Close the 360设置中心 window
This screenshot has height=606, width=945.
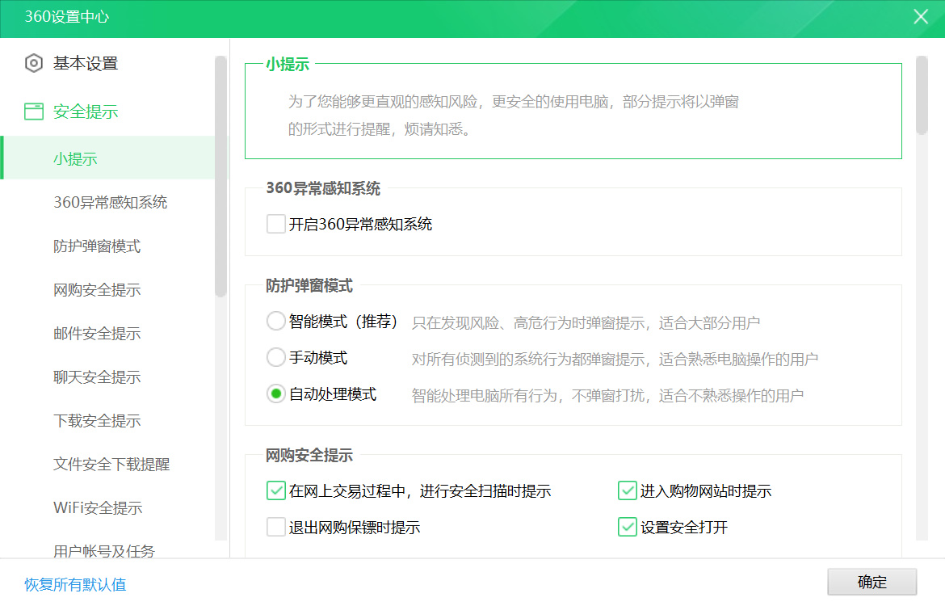[x=920, y=16]
